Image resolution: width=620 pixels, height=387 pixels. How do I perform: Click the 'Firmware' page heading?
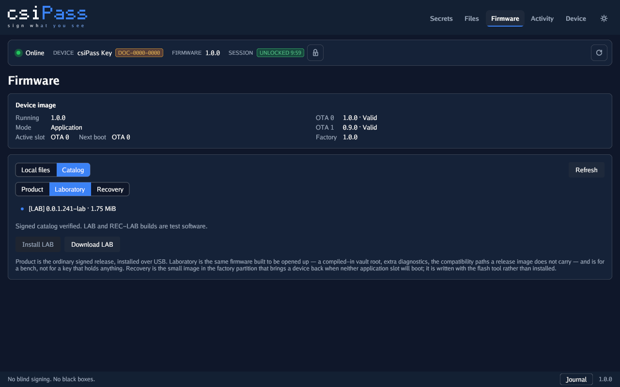pos(34,80)
